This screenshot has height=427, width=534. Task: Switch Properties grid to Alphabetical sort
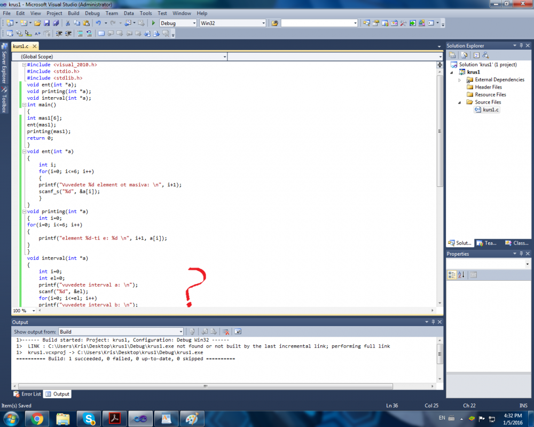click(x=461, y=275)
